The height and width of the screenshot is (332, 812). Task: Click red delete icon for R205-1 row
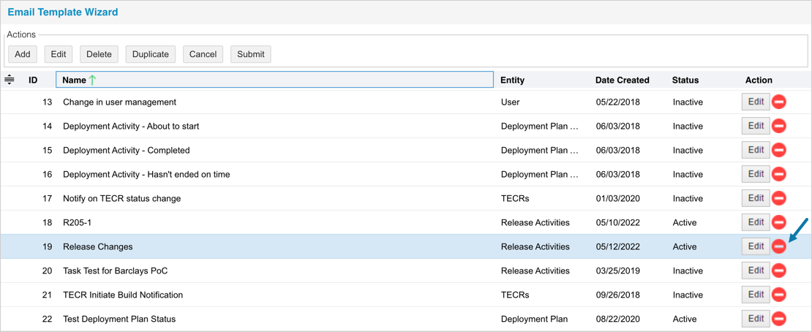pyautogui.click(x=779, y=222)
